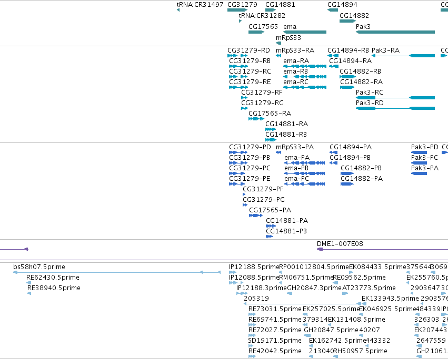Select the tRNA:CR31282 label
Image resolution: width=448 pixels, height=359 pixels.
262,15
